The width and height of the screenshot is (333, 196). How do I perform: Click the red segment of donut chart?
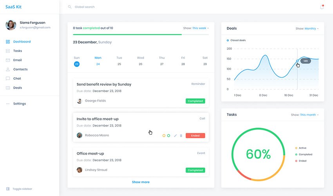[243, 175]
